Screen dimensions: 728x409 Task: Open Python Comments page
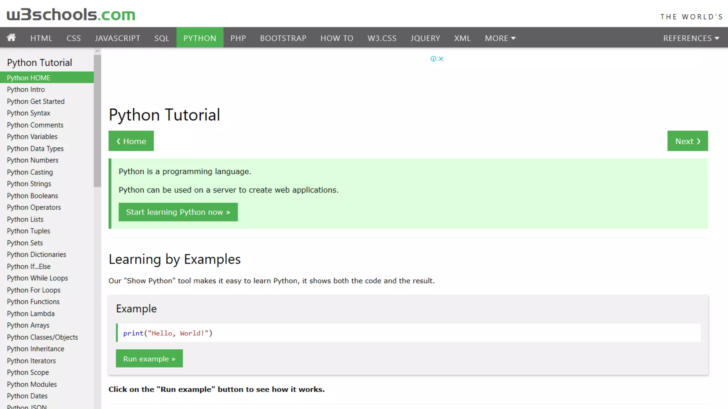47,125
